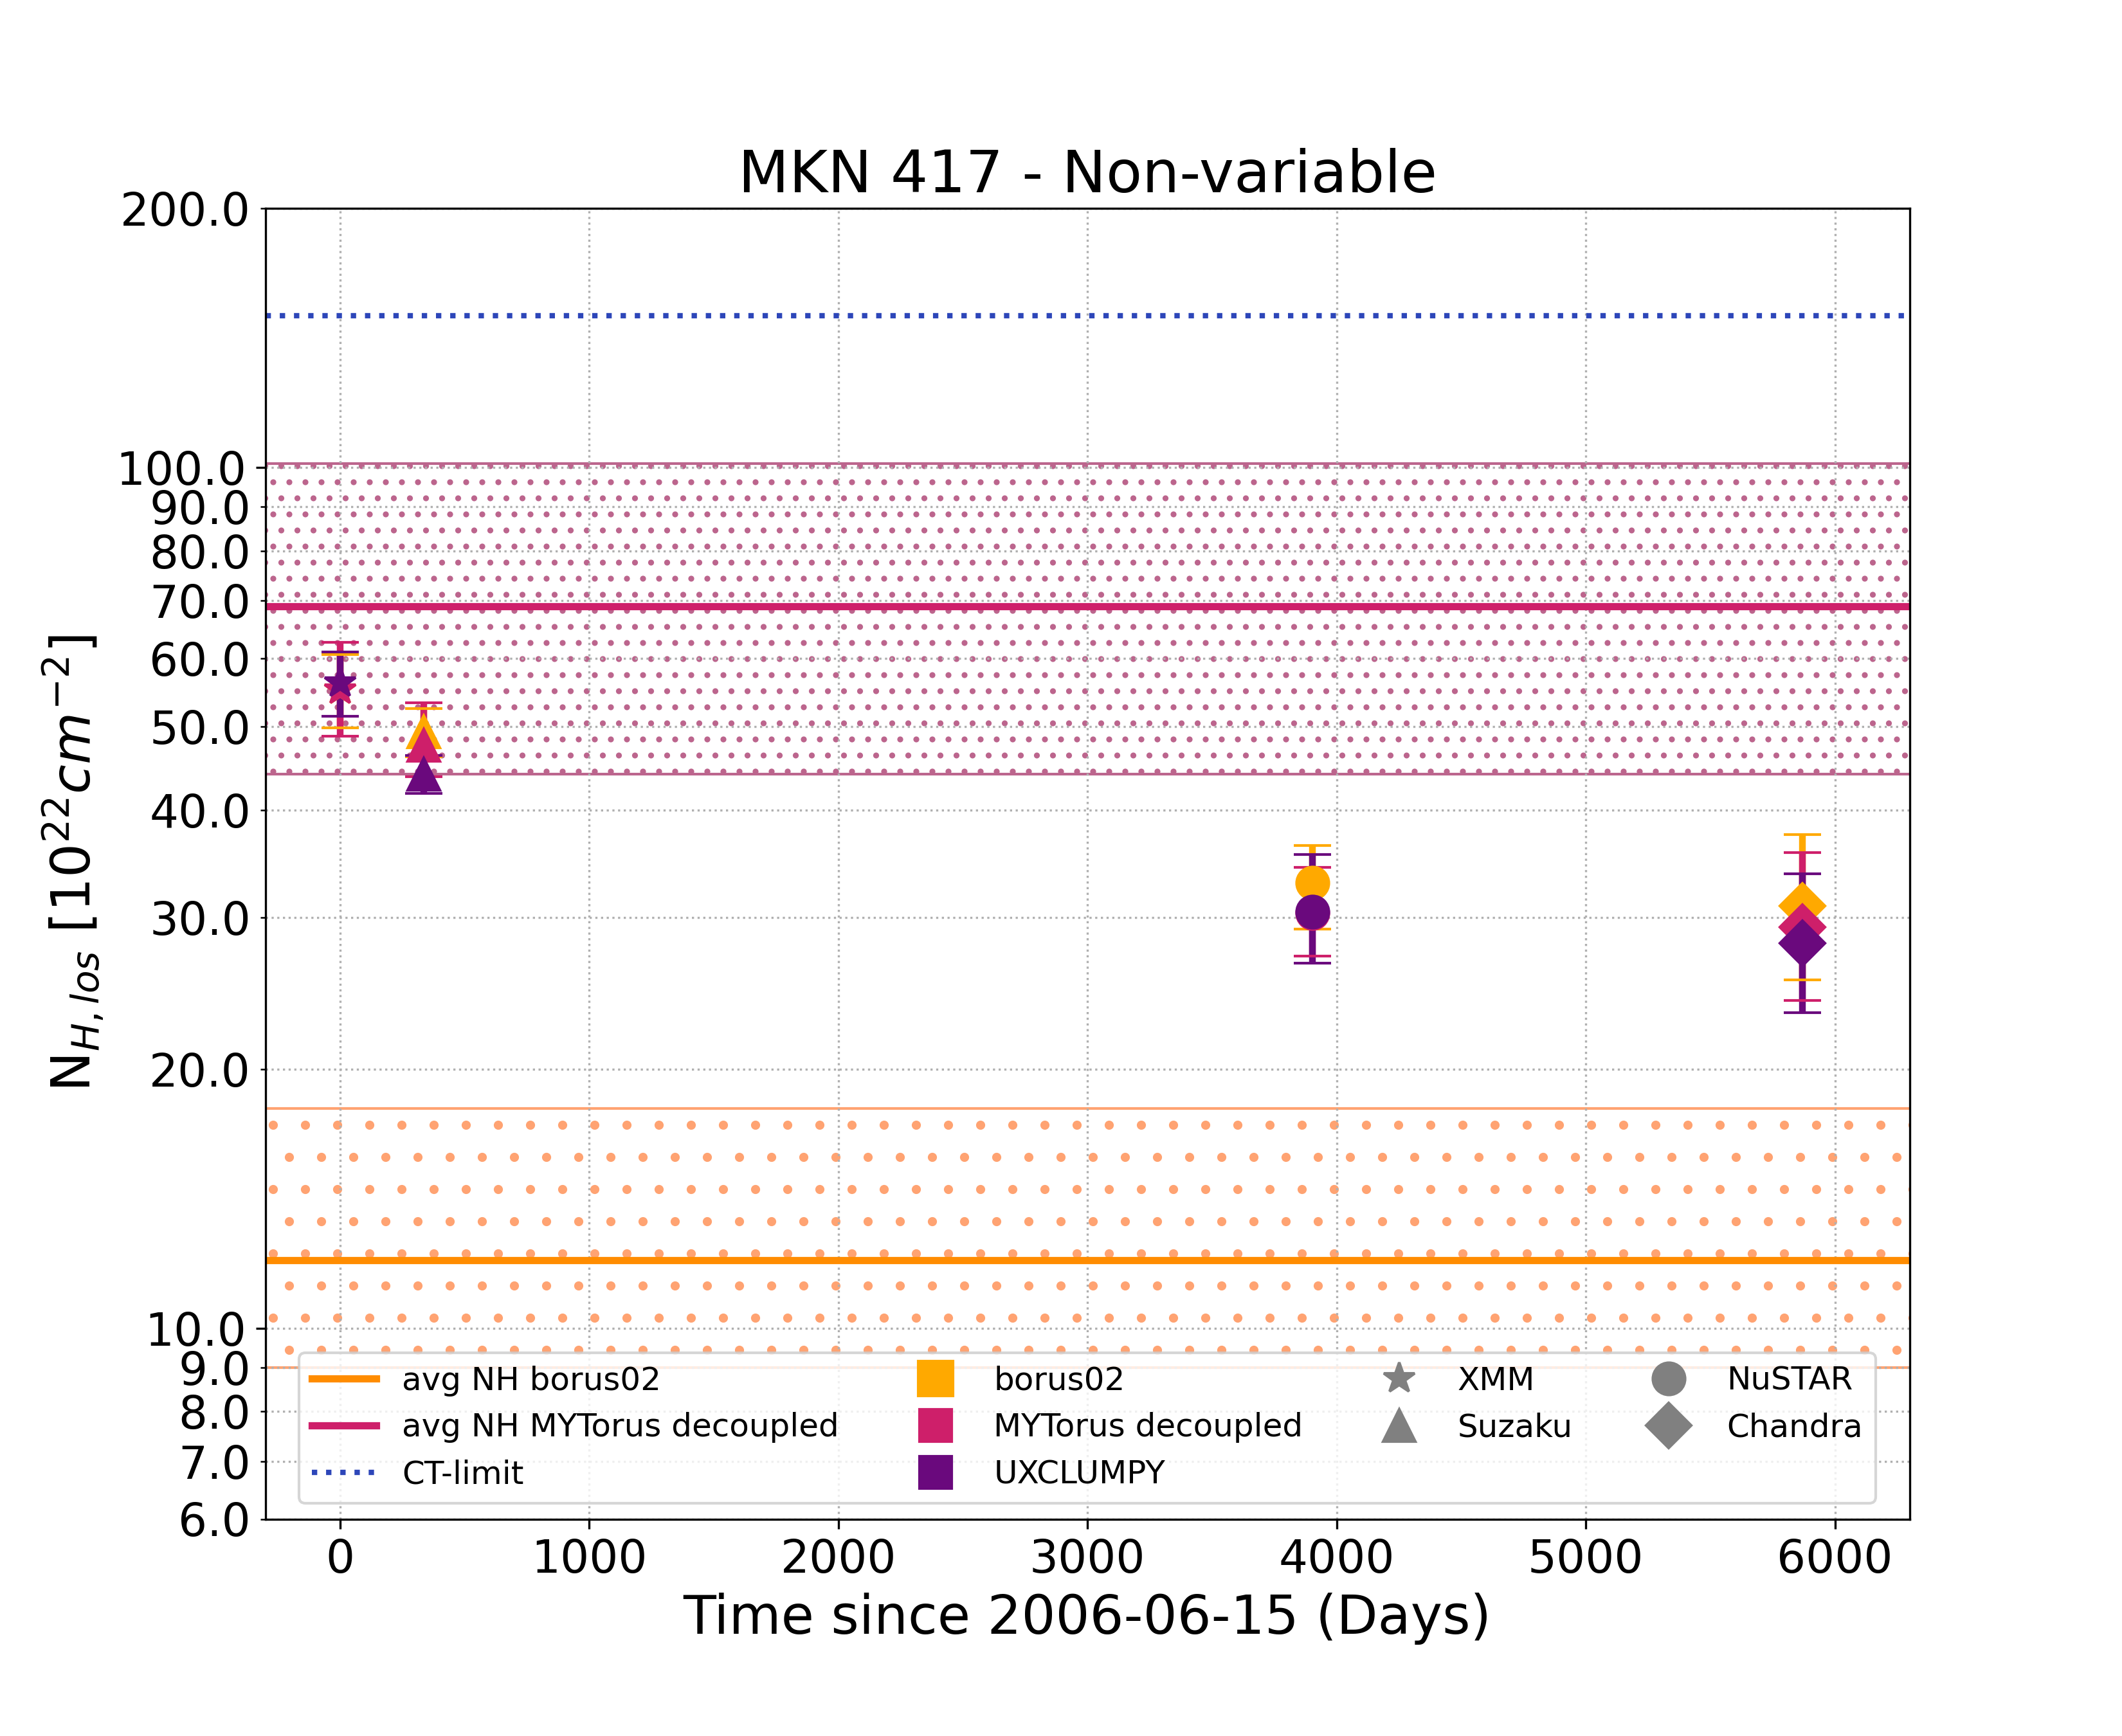The image size is (2122, 1736).
Task: Click the Chandra diamond marker in legend
Action: [x=1668, y=1426]
